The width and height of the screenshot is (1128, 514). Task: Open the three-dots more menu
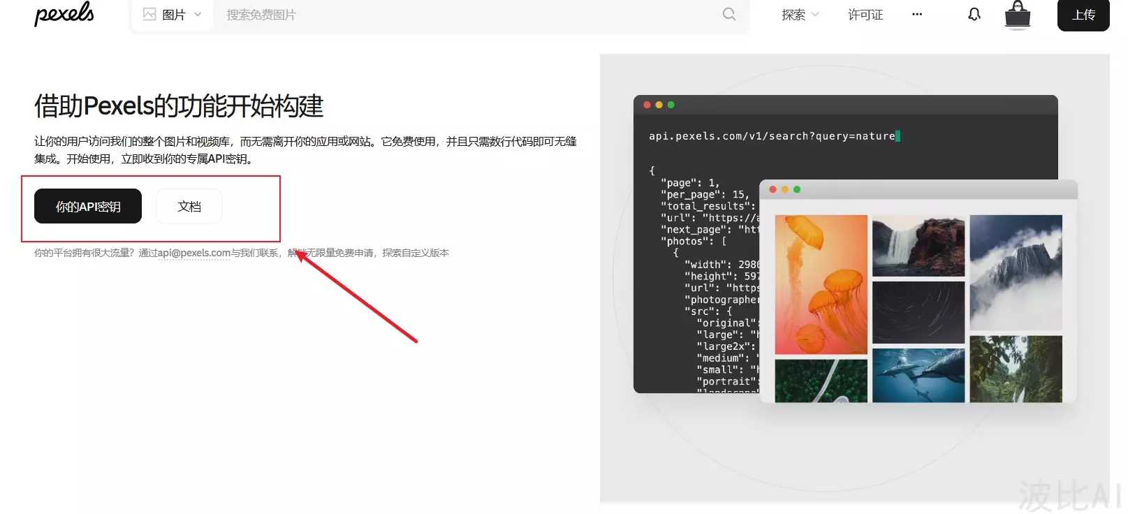[917, 14]
